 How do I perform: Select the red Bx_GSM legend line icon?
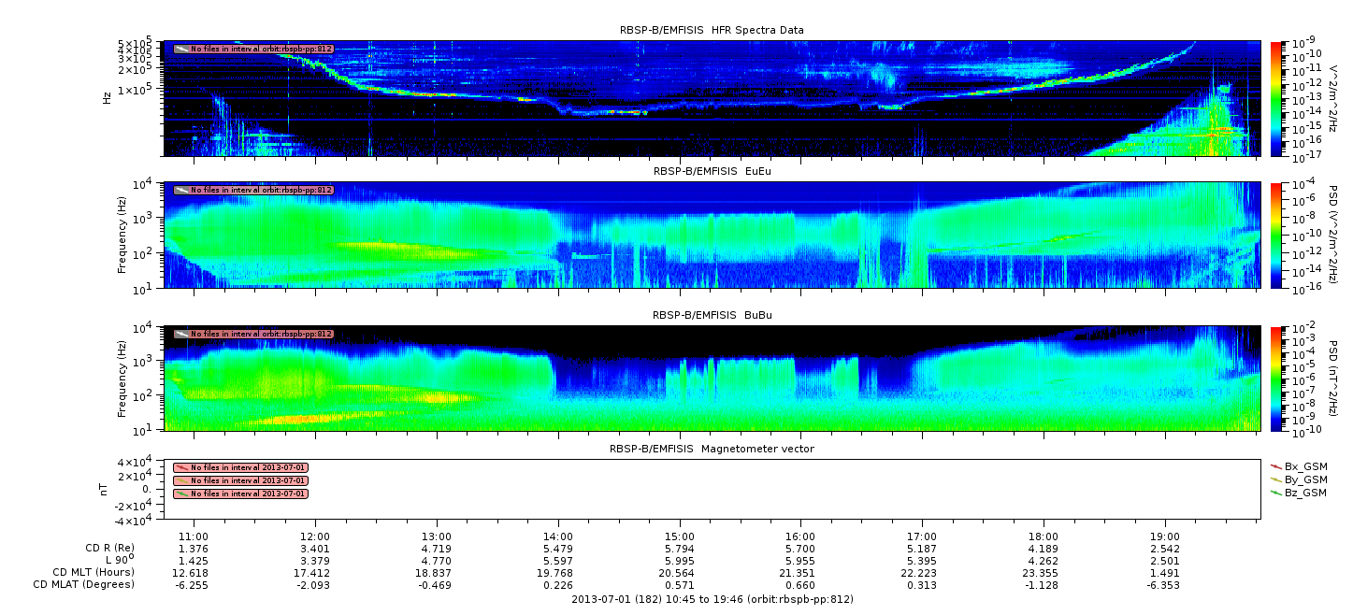pos(1275,466)
